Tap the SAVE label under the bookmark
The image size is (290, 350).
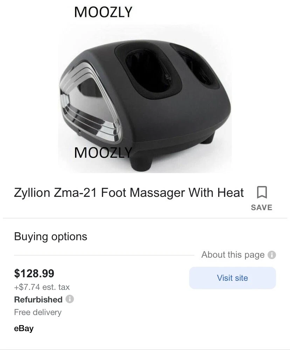point(262,207)
